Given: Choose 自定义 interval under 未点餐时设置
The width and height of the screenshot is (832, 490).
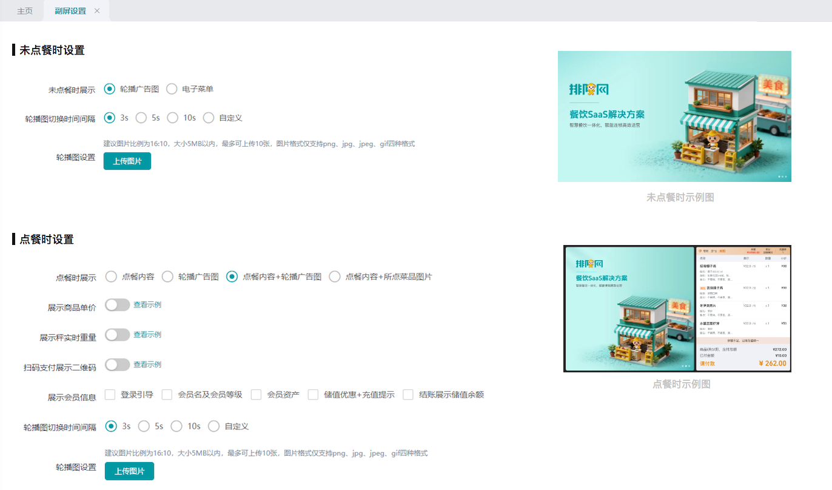Looking at the screenshot, I should coord(209,118).
